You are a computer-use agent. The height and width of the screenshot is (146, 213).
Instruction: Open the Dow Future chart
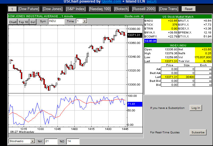[x=29, y=9]
